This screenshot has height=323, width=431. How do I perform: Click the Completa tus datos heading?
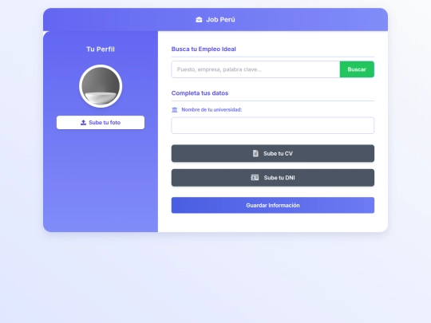point(200,93)
